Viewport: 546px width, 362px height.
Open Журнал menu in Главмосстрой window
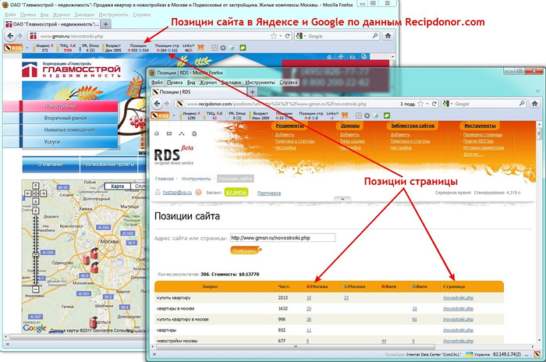(61, 15)
